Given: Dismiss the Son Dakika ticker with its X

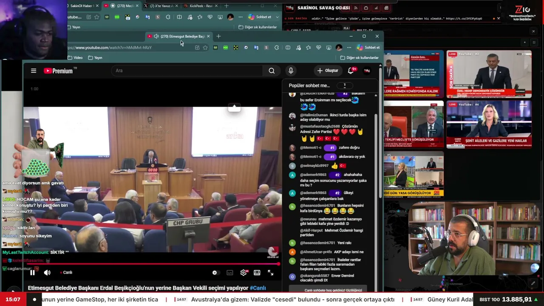Looking at the screenshot, I should tap(499, 19).
